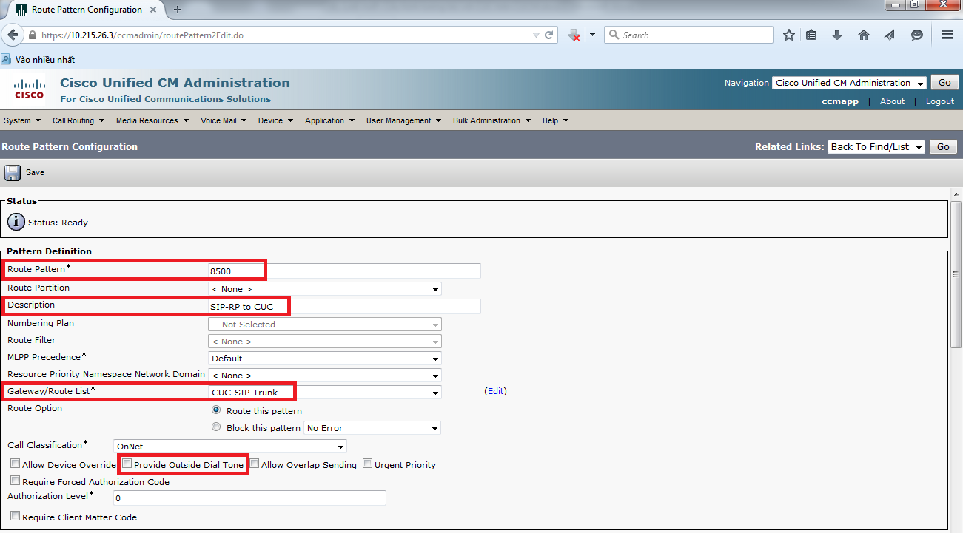Bookmark page with the star icon

coord(789,35)
